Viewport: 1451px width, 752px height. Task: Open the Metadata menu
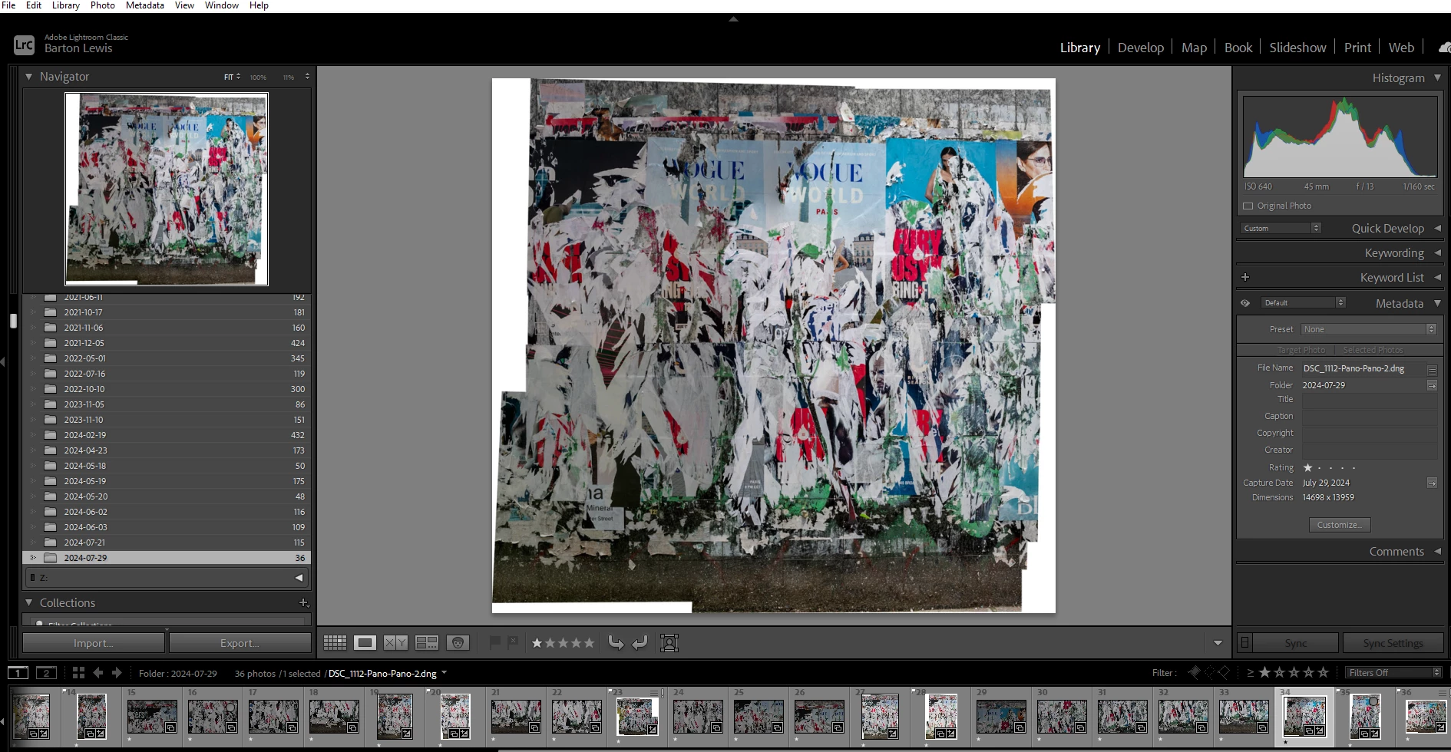pyautogui.click(x=144, y=5)
